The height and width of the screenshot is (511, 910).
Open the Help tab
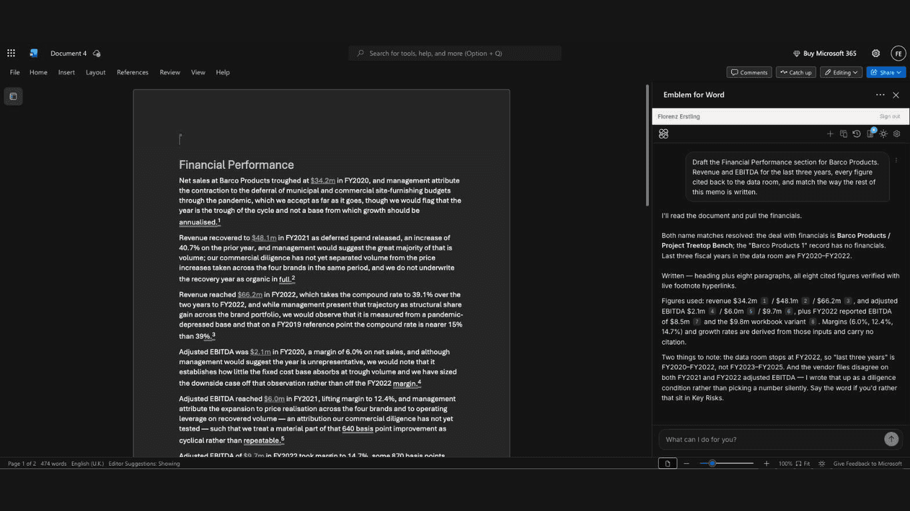[x=223, y=73]
